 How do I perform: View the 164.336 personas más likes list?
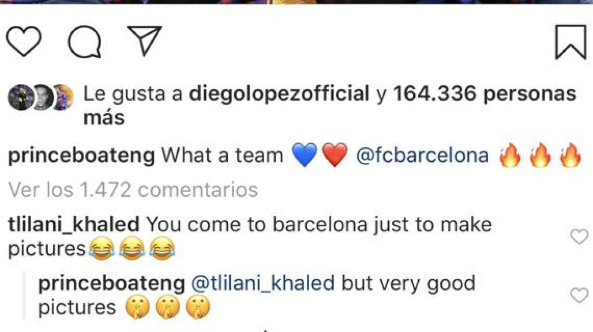[x=485, y=94]
